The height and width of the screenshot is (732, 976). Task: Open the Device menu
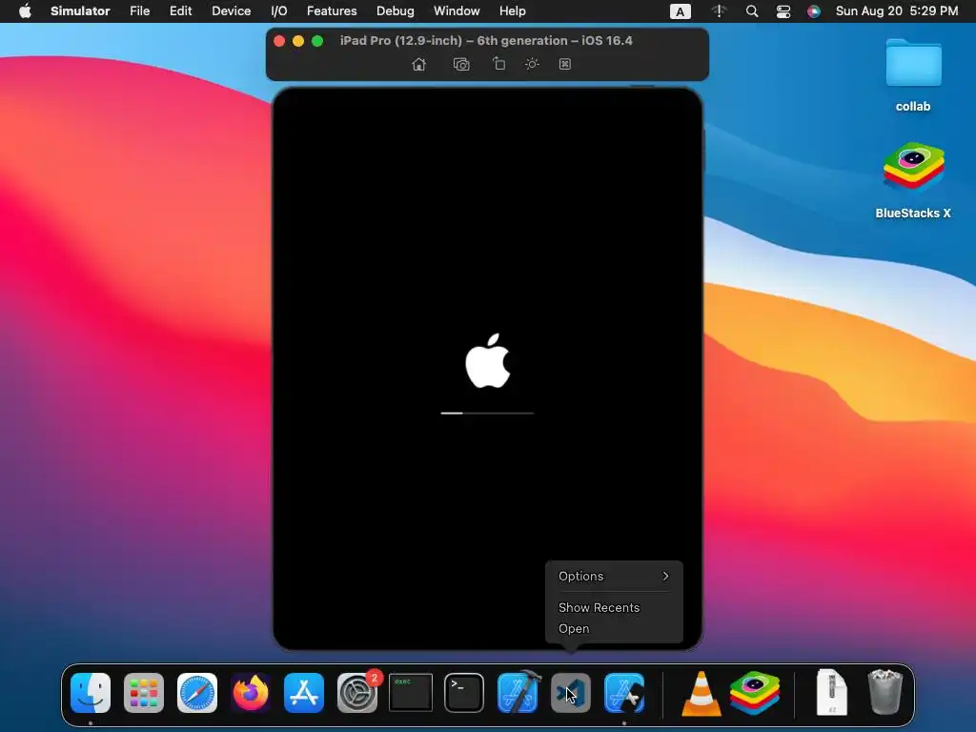pyautogui.click(x=231, y=11)
